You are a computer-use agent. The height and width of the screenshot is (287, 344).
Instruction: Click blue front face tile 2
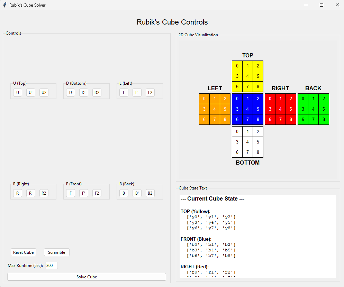[258, 99]
